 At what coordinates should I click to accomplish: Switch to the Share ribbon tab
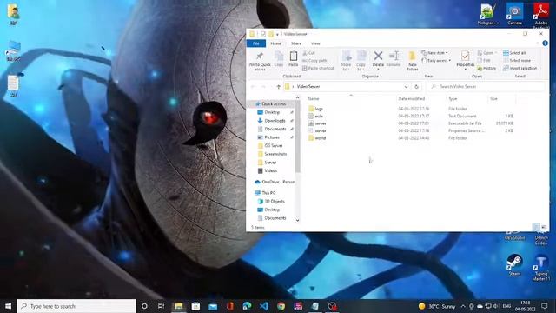click(296, 43)
